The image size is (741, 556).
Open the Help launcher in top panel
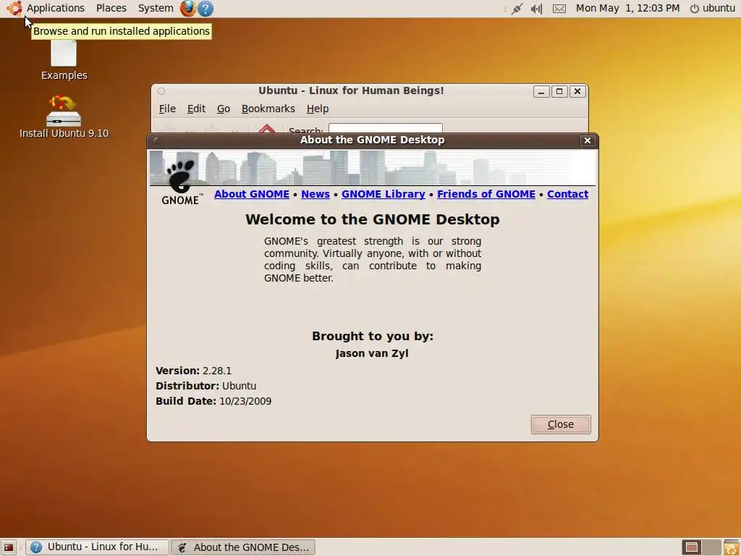(205, 9)
